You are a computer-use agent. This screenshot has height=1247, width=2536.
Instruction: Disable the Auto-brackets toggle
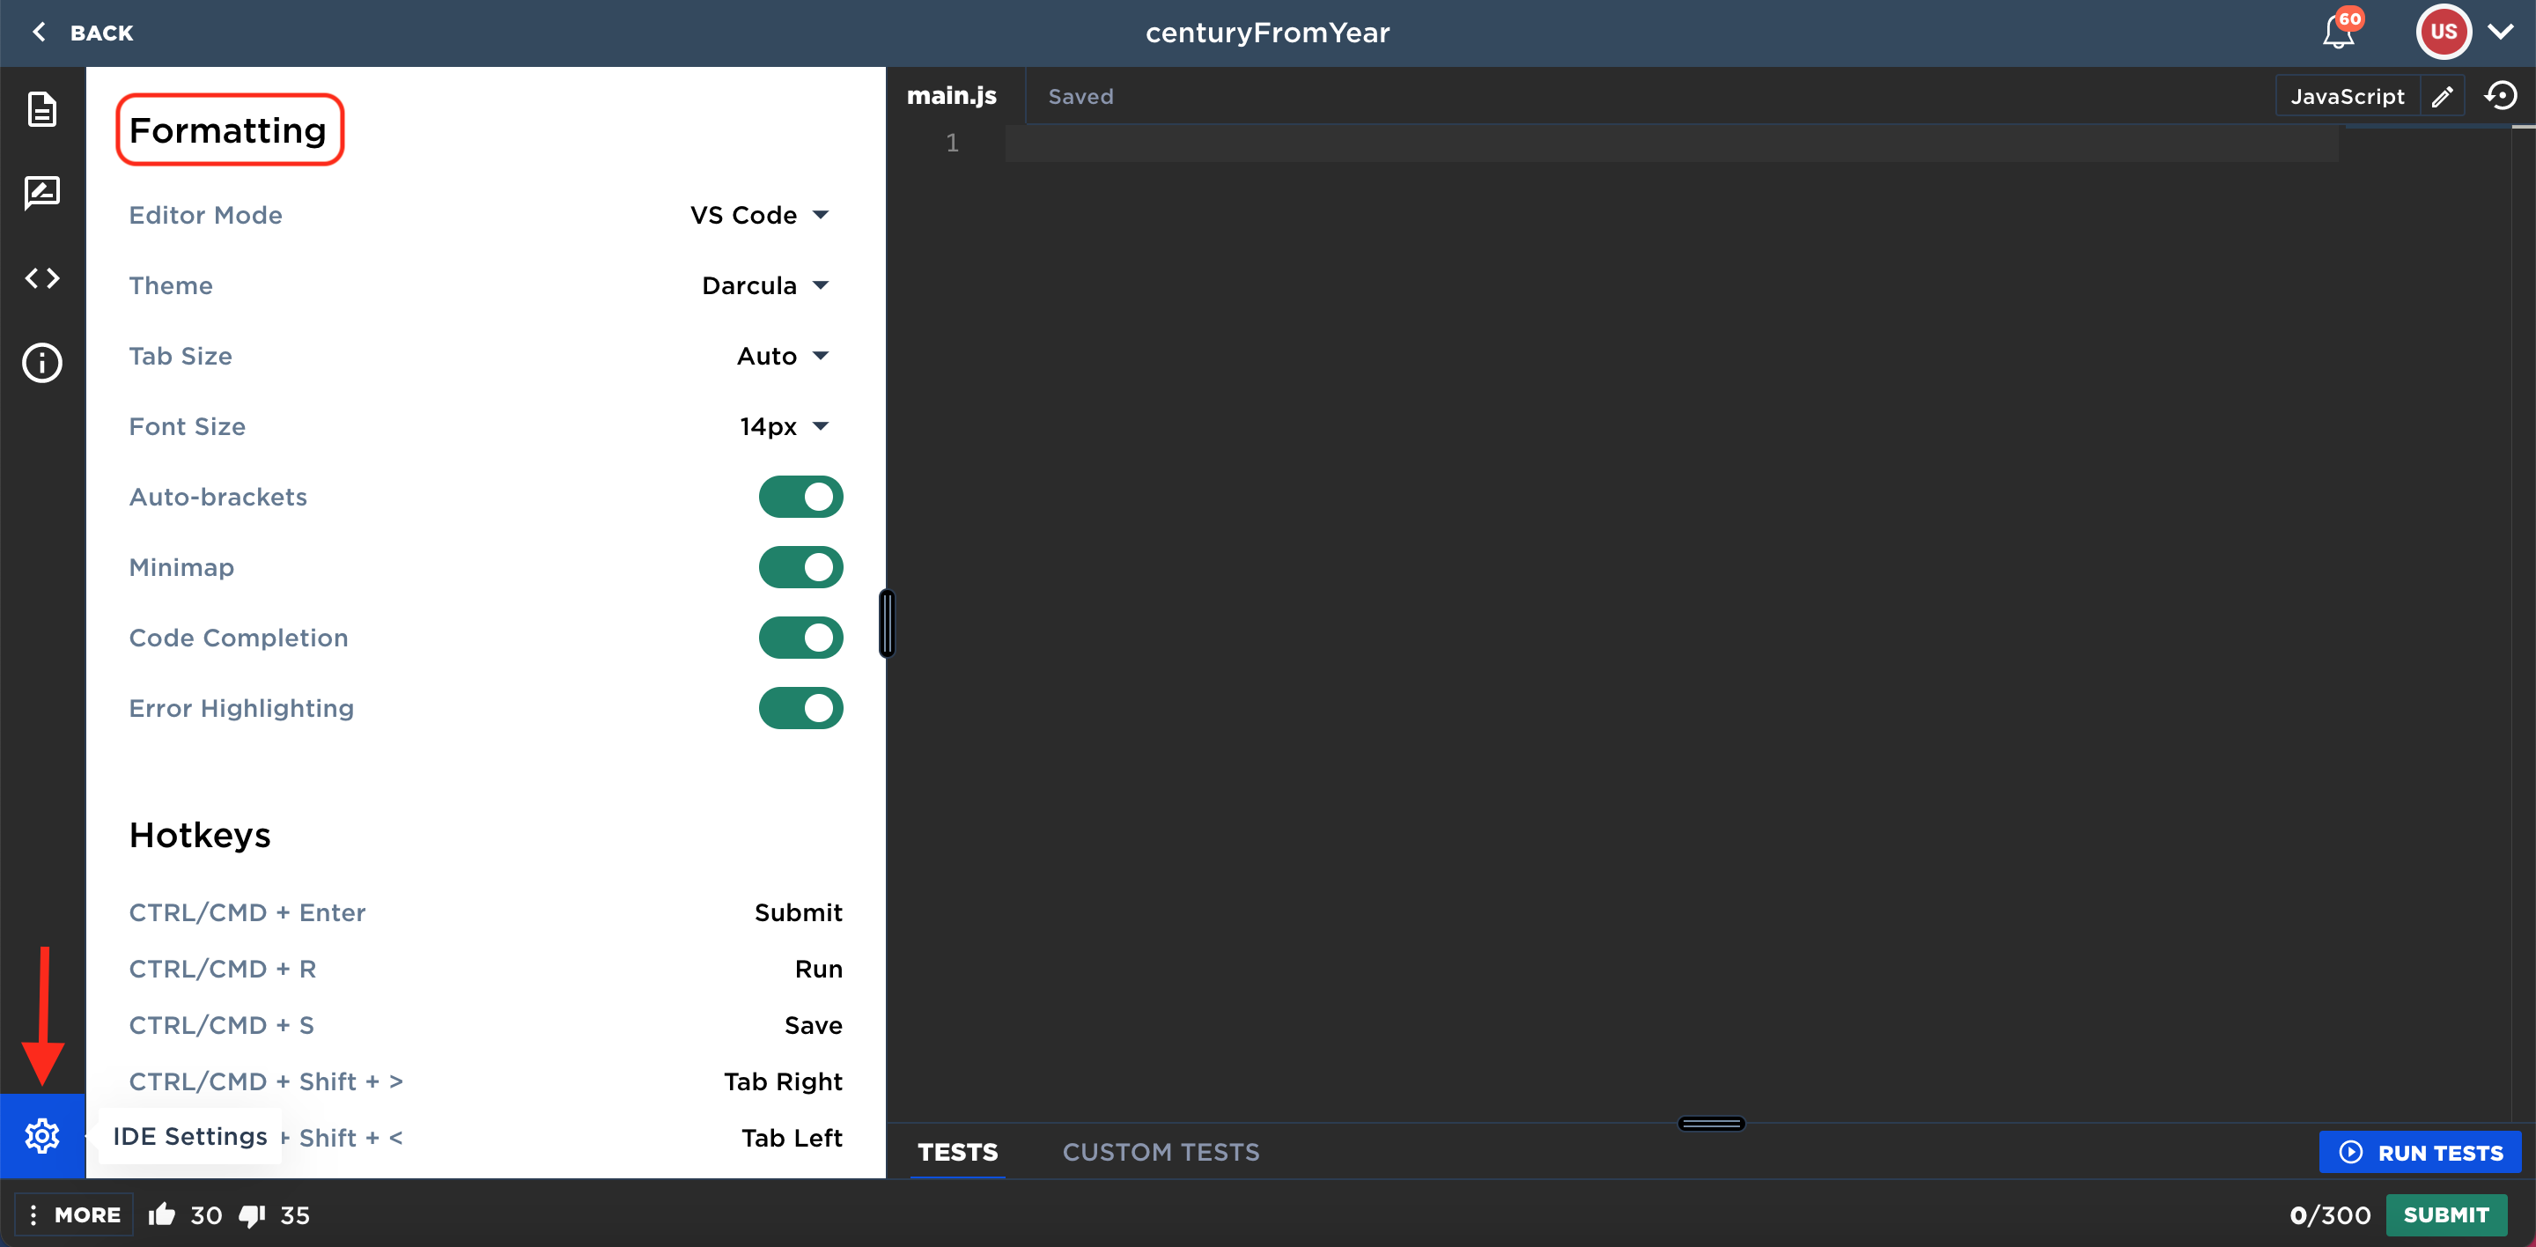coord(800,497)
